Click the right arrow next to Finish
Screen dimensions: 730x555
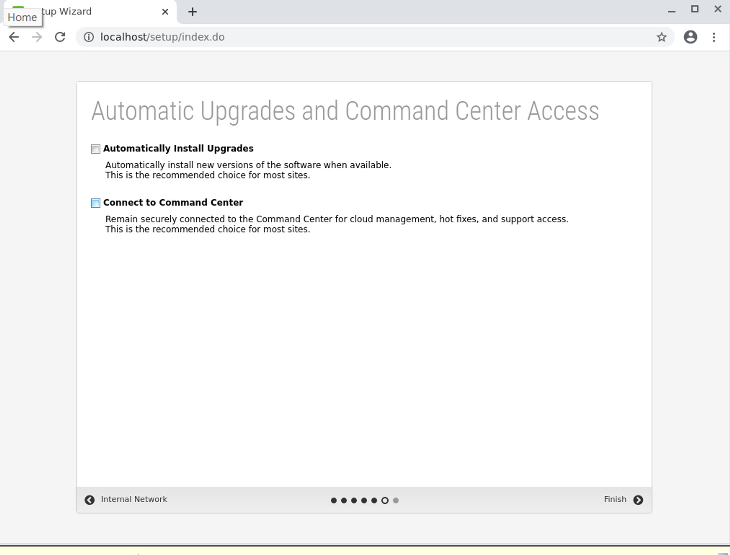point(638,500)
